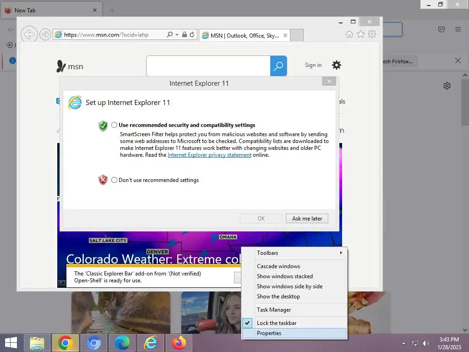The width and height of the screenshot is (469, 352).
Task: Choose Show windows stacked
Action: [294, 276]
